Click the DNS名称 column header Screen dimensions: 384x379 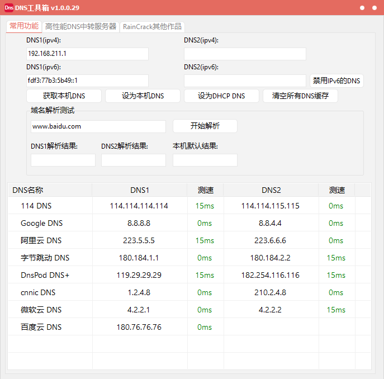click(x=50, y=190)
